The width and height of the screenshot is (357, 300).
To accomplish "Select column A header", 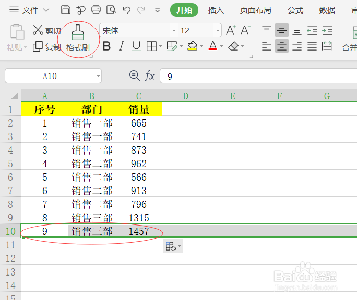I will click(x=45, y=96).
